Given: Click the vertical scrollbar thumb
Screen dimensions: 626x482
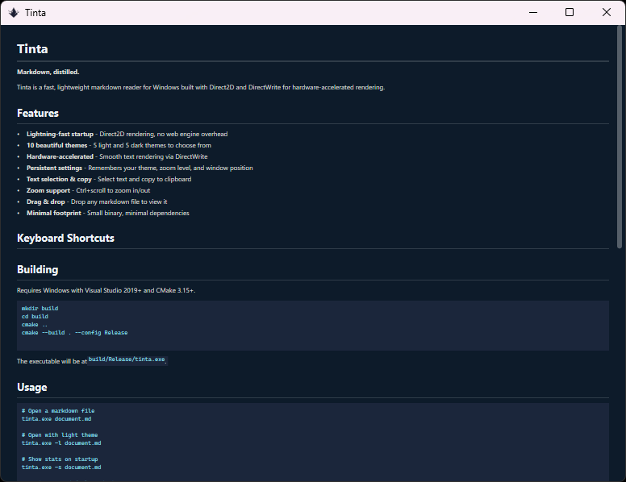Looking at the screenshot, I should (620, 137).
